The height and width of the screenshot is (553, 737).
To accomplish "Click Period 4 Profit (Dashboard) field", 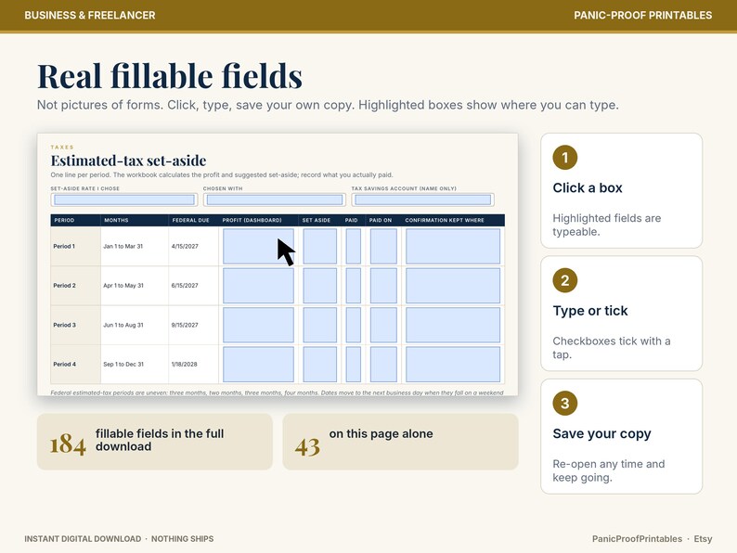I will click(x=258, y=364).
